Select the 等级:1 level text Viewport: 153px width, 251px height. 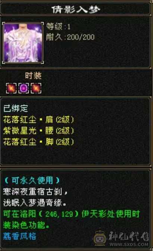(58, 27)
